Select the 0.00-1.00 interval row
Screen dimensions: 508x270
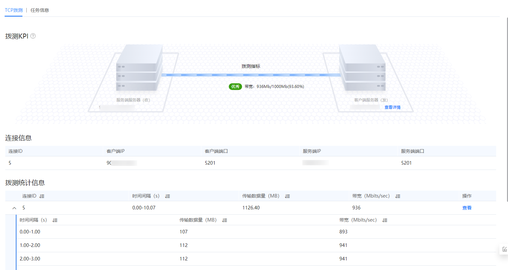pyautogui.click(x=256, y=232)
